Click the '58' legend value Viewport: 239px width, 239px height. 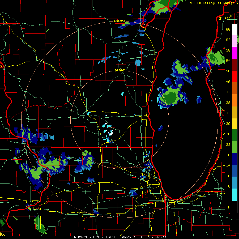click(x=228, y=50)
